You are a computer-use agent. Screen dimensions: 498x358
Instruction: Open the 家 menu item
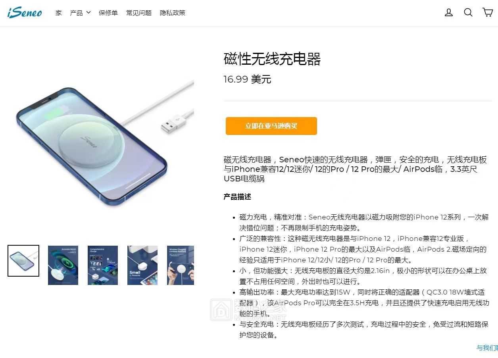pos(59,13)
